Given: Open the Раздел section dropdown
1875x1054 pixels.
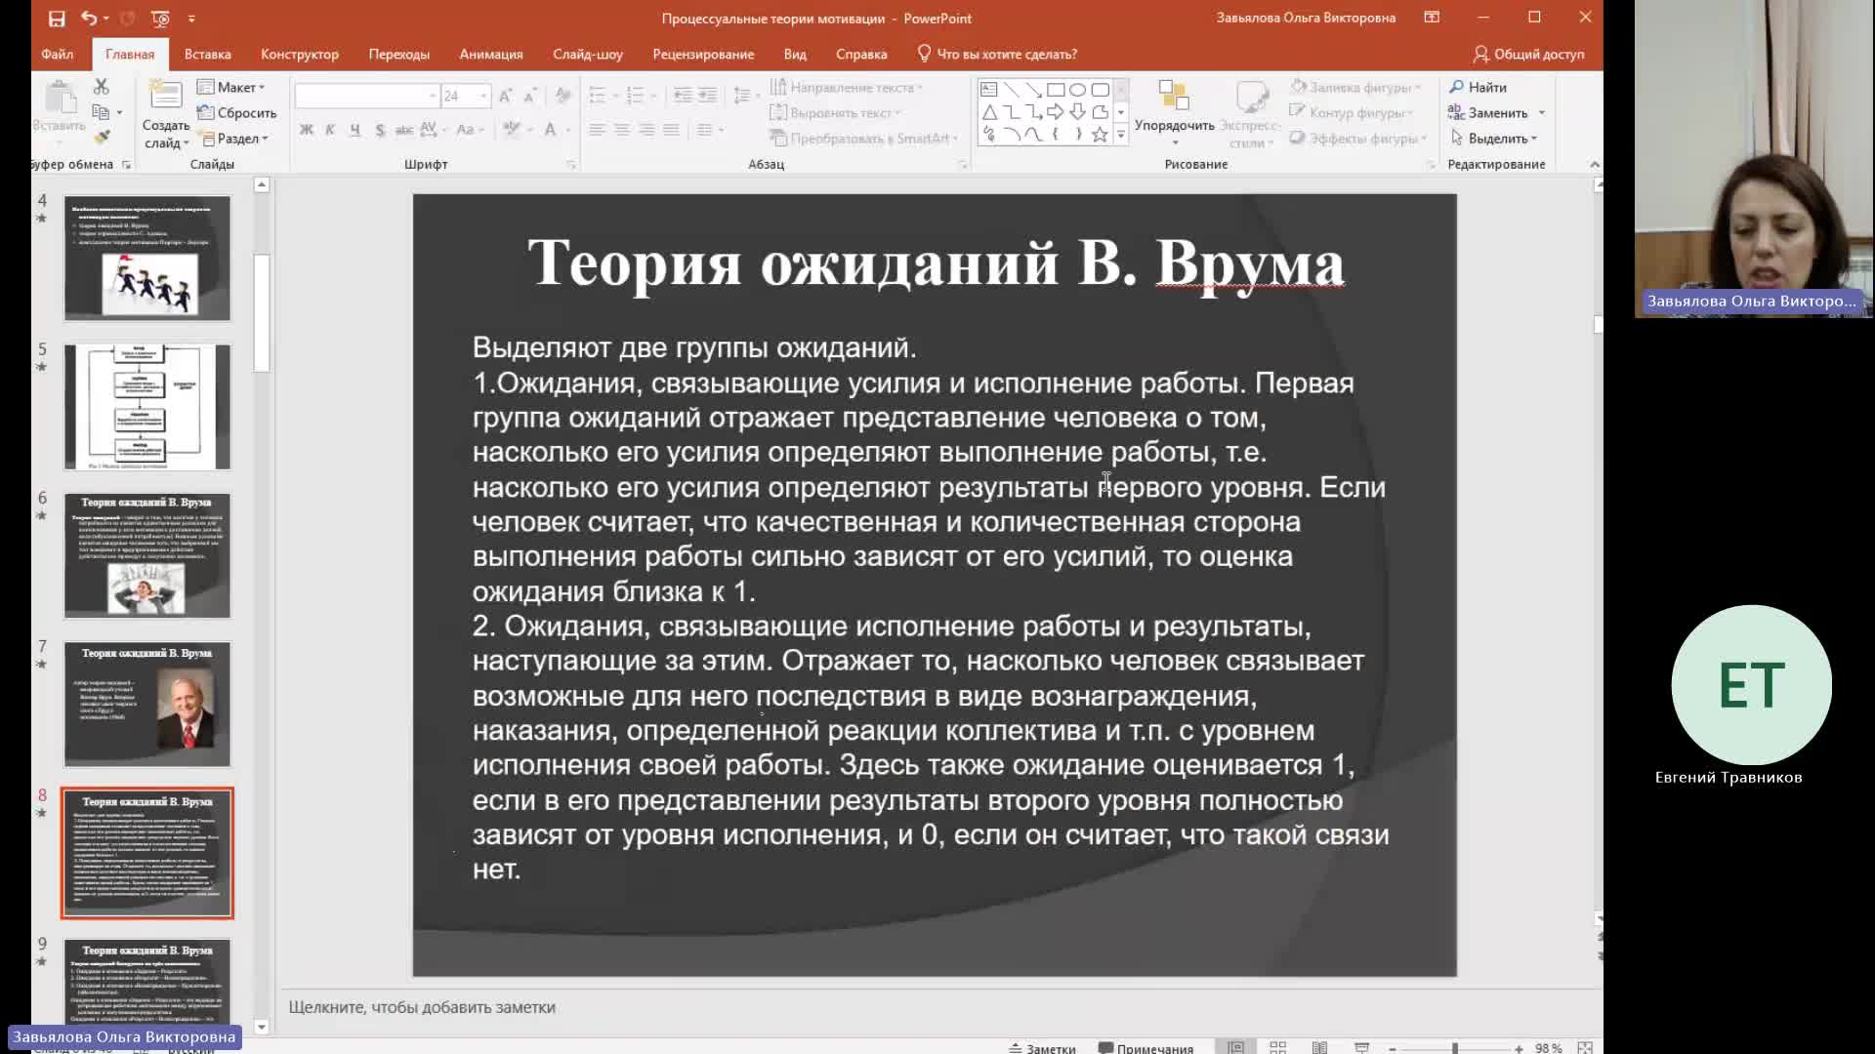Looking at the screenshot, I should 232,138.
